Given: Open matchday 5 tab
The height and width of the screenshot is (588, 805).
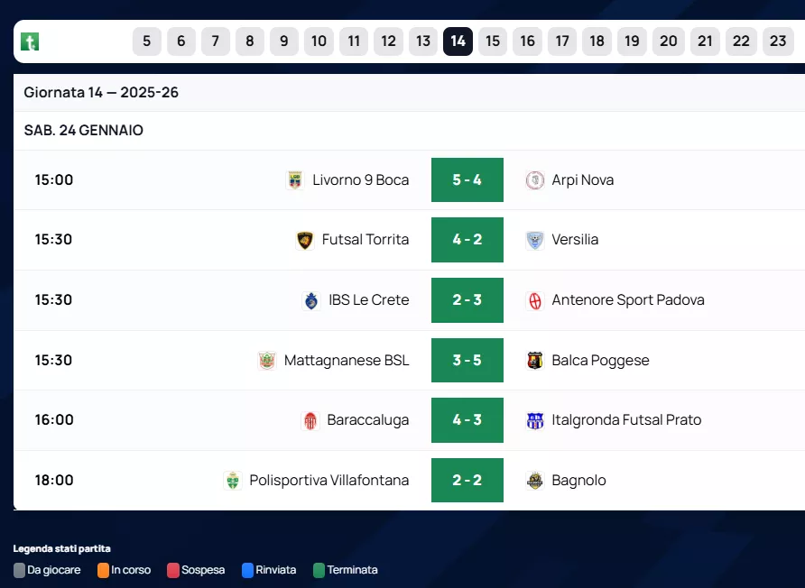Looking at the screenshot, I should [x=147, y=41].
